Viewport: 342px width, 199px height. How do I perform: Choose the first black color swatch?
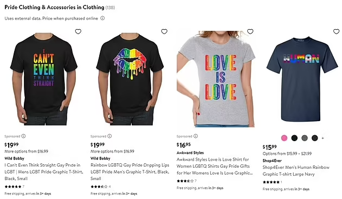coord(294,138)
